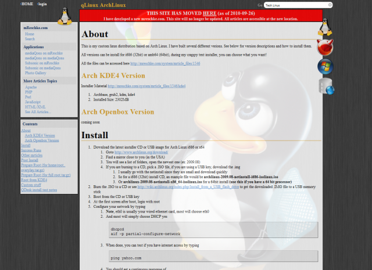The height and width of the screenshot is (270, 372).
Task: Click the Arch Openbox Version heading in article
Action: coord(117,112)
